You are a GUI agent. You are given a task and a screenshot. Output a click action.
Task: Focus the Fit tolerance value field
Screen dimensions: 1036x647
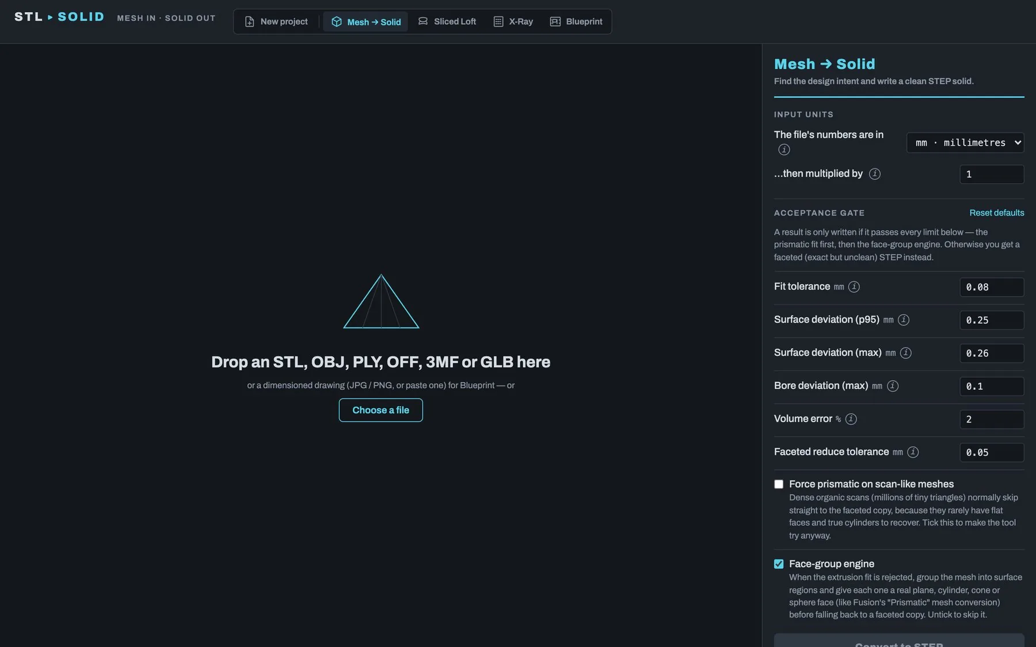click(x=992, y=287)
